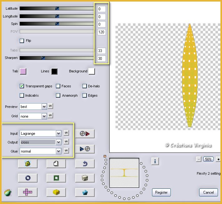Click the copy pages button
Viewport: 222px width, 204px height.
[x=56, y=163]
